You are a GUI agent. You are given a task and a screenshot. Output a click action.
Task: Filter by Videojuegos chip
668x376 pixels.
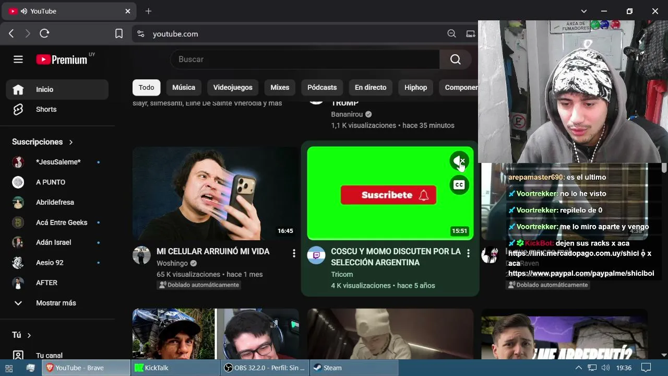[x=233, y=88]
